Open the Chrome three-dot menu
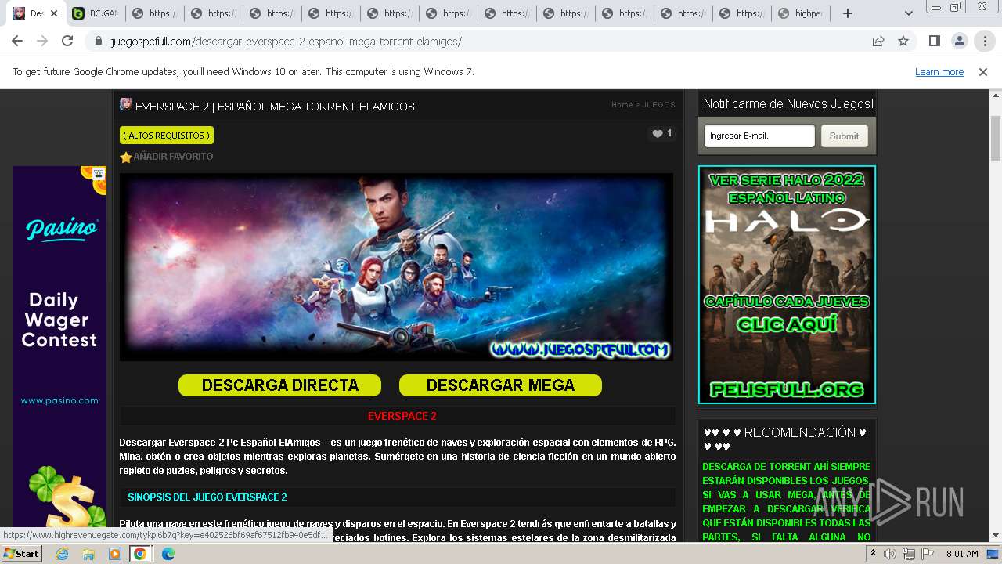 click(x=984, y=41)
